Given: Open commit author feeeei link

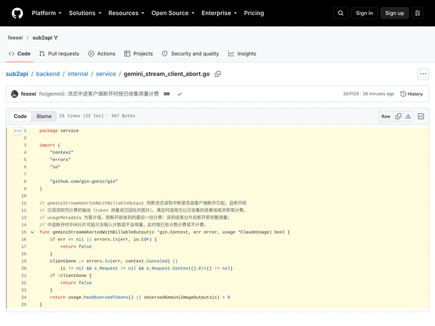Looking at the screenshot, I should [x=29, y=94].
